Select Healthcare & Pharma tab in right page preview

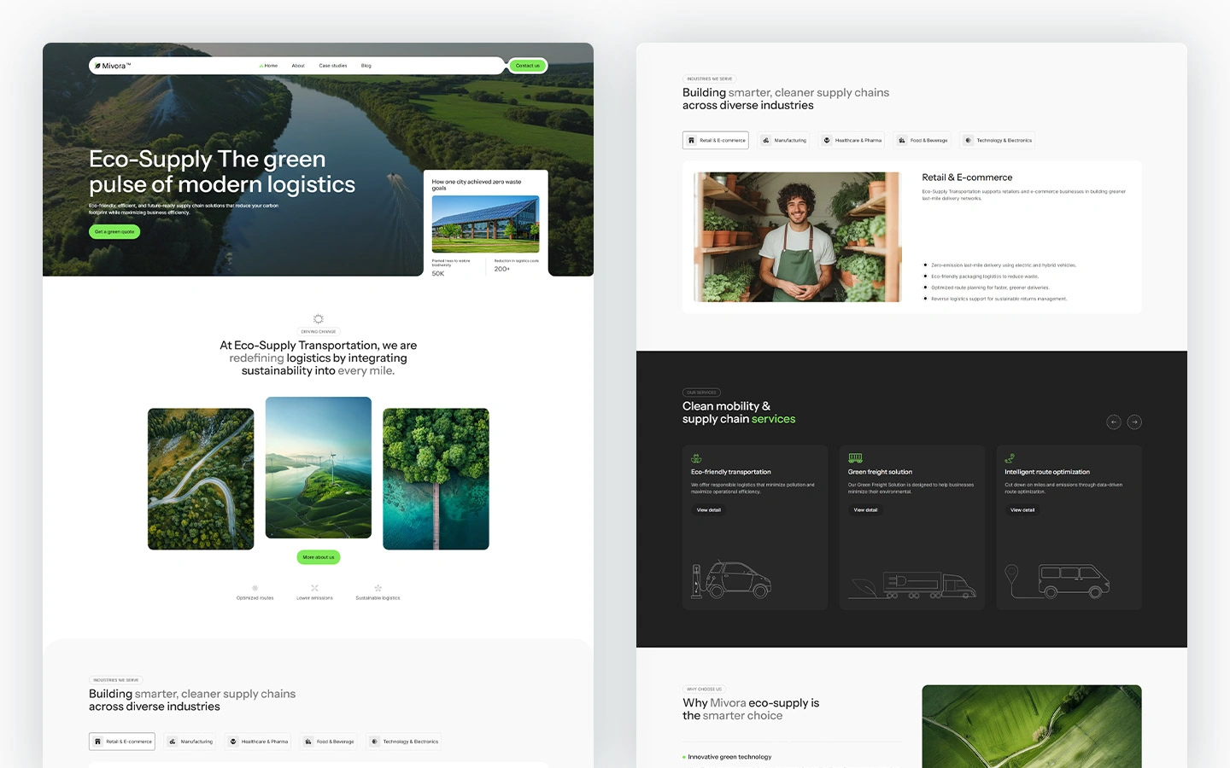(x=852, y=140)
